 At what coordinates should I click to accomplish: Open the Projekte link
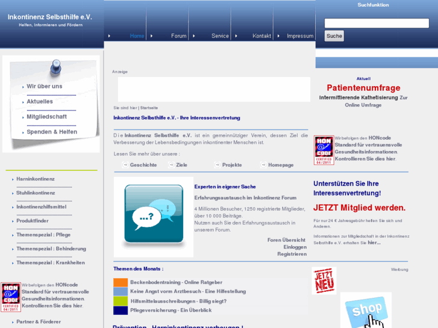(232, 165)
